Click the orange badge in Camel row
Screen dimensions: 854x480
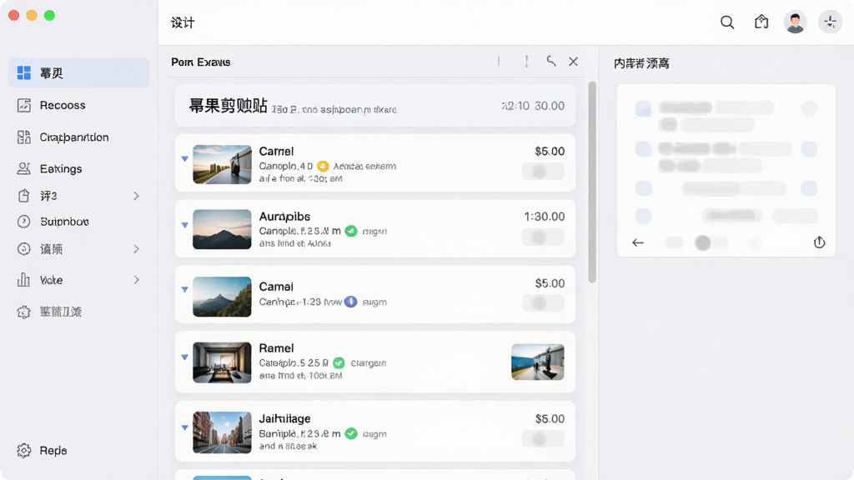point(323,166)
